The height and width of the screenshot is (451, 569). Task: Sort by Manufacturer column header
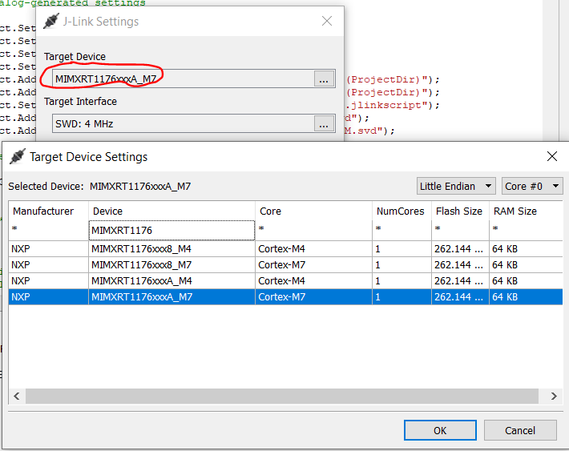coord(43,211)
